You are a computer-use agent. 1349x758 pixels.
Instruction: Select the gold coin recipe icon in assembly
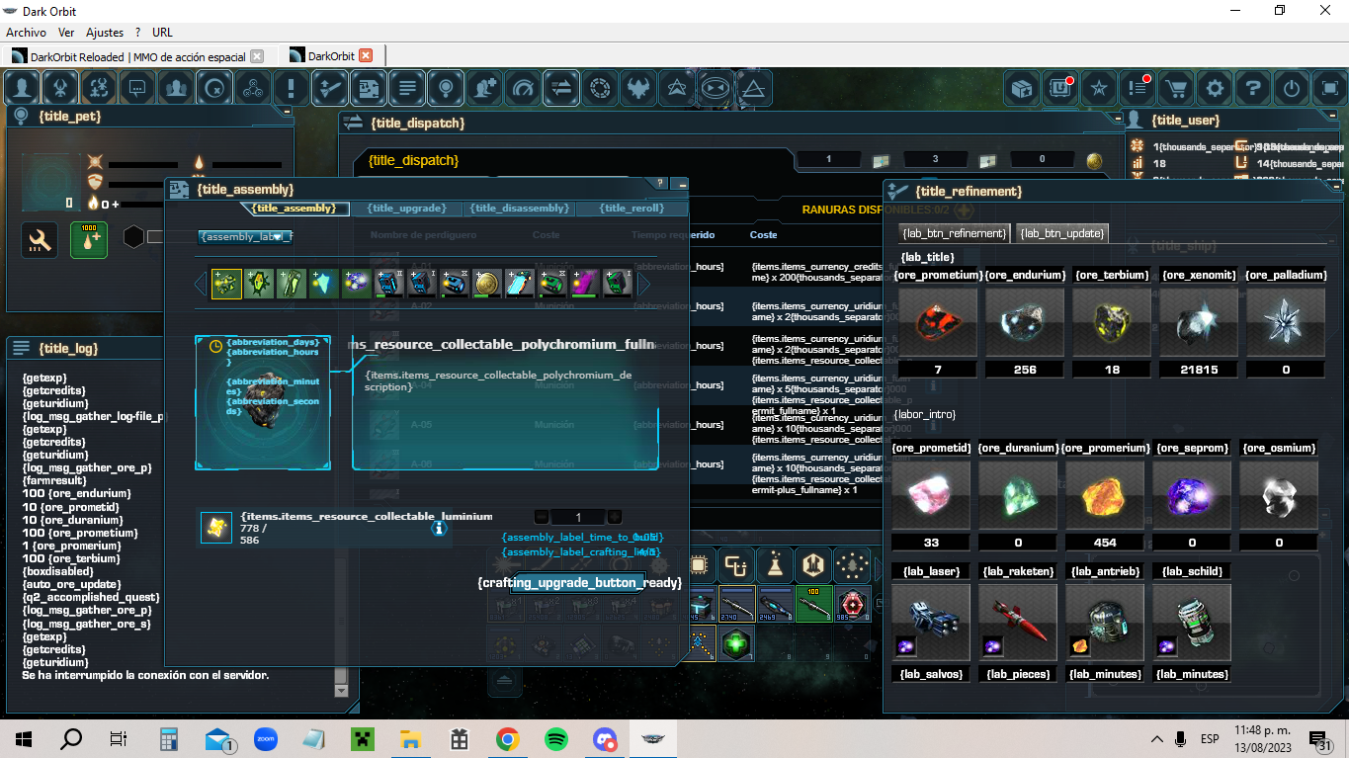click(487, 284)
